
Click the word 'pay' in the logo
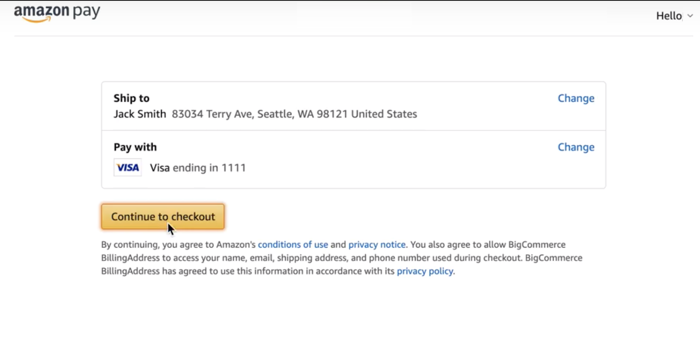(86, 12)
